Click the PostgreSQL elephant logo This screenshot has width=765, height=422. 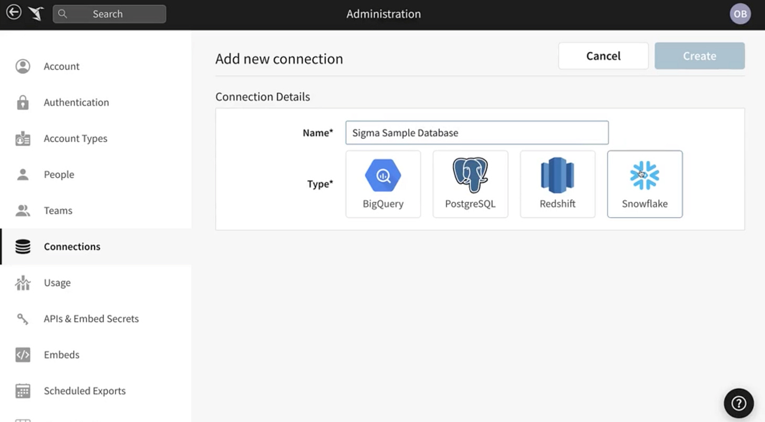470,175
